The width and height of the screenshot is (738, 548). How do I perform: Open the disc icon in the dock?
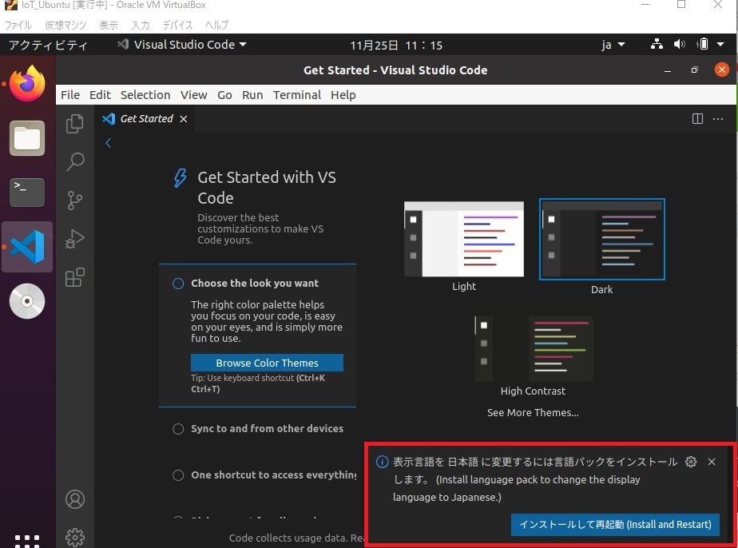tap(27, 301)
